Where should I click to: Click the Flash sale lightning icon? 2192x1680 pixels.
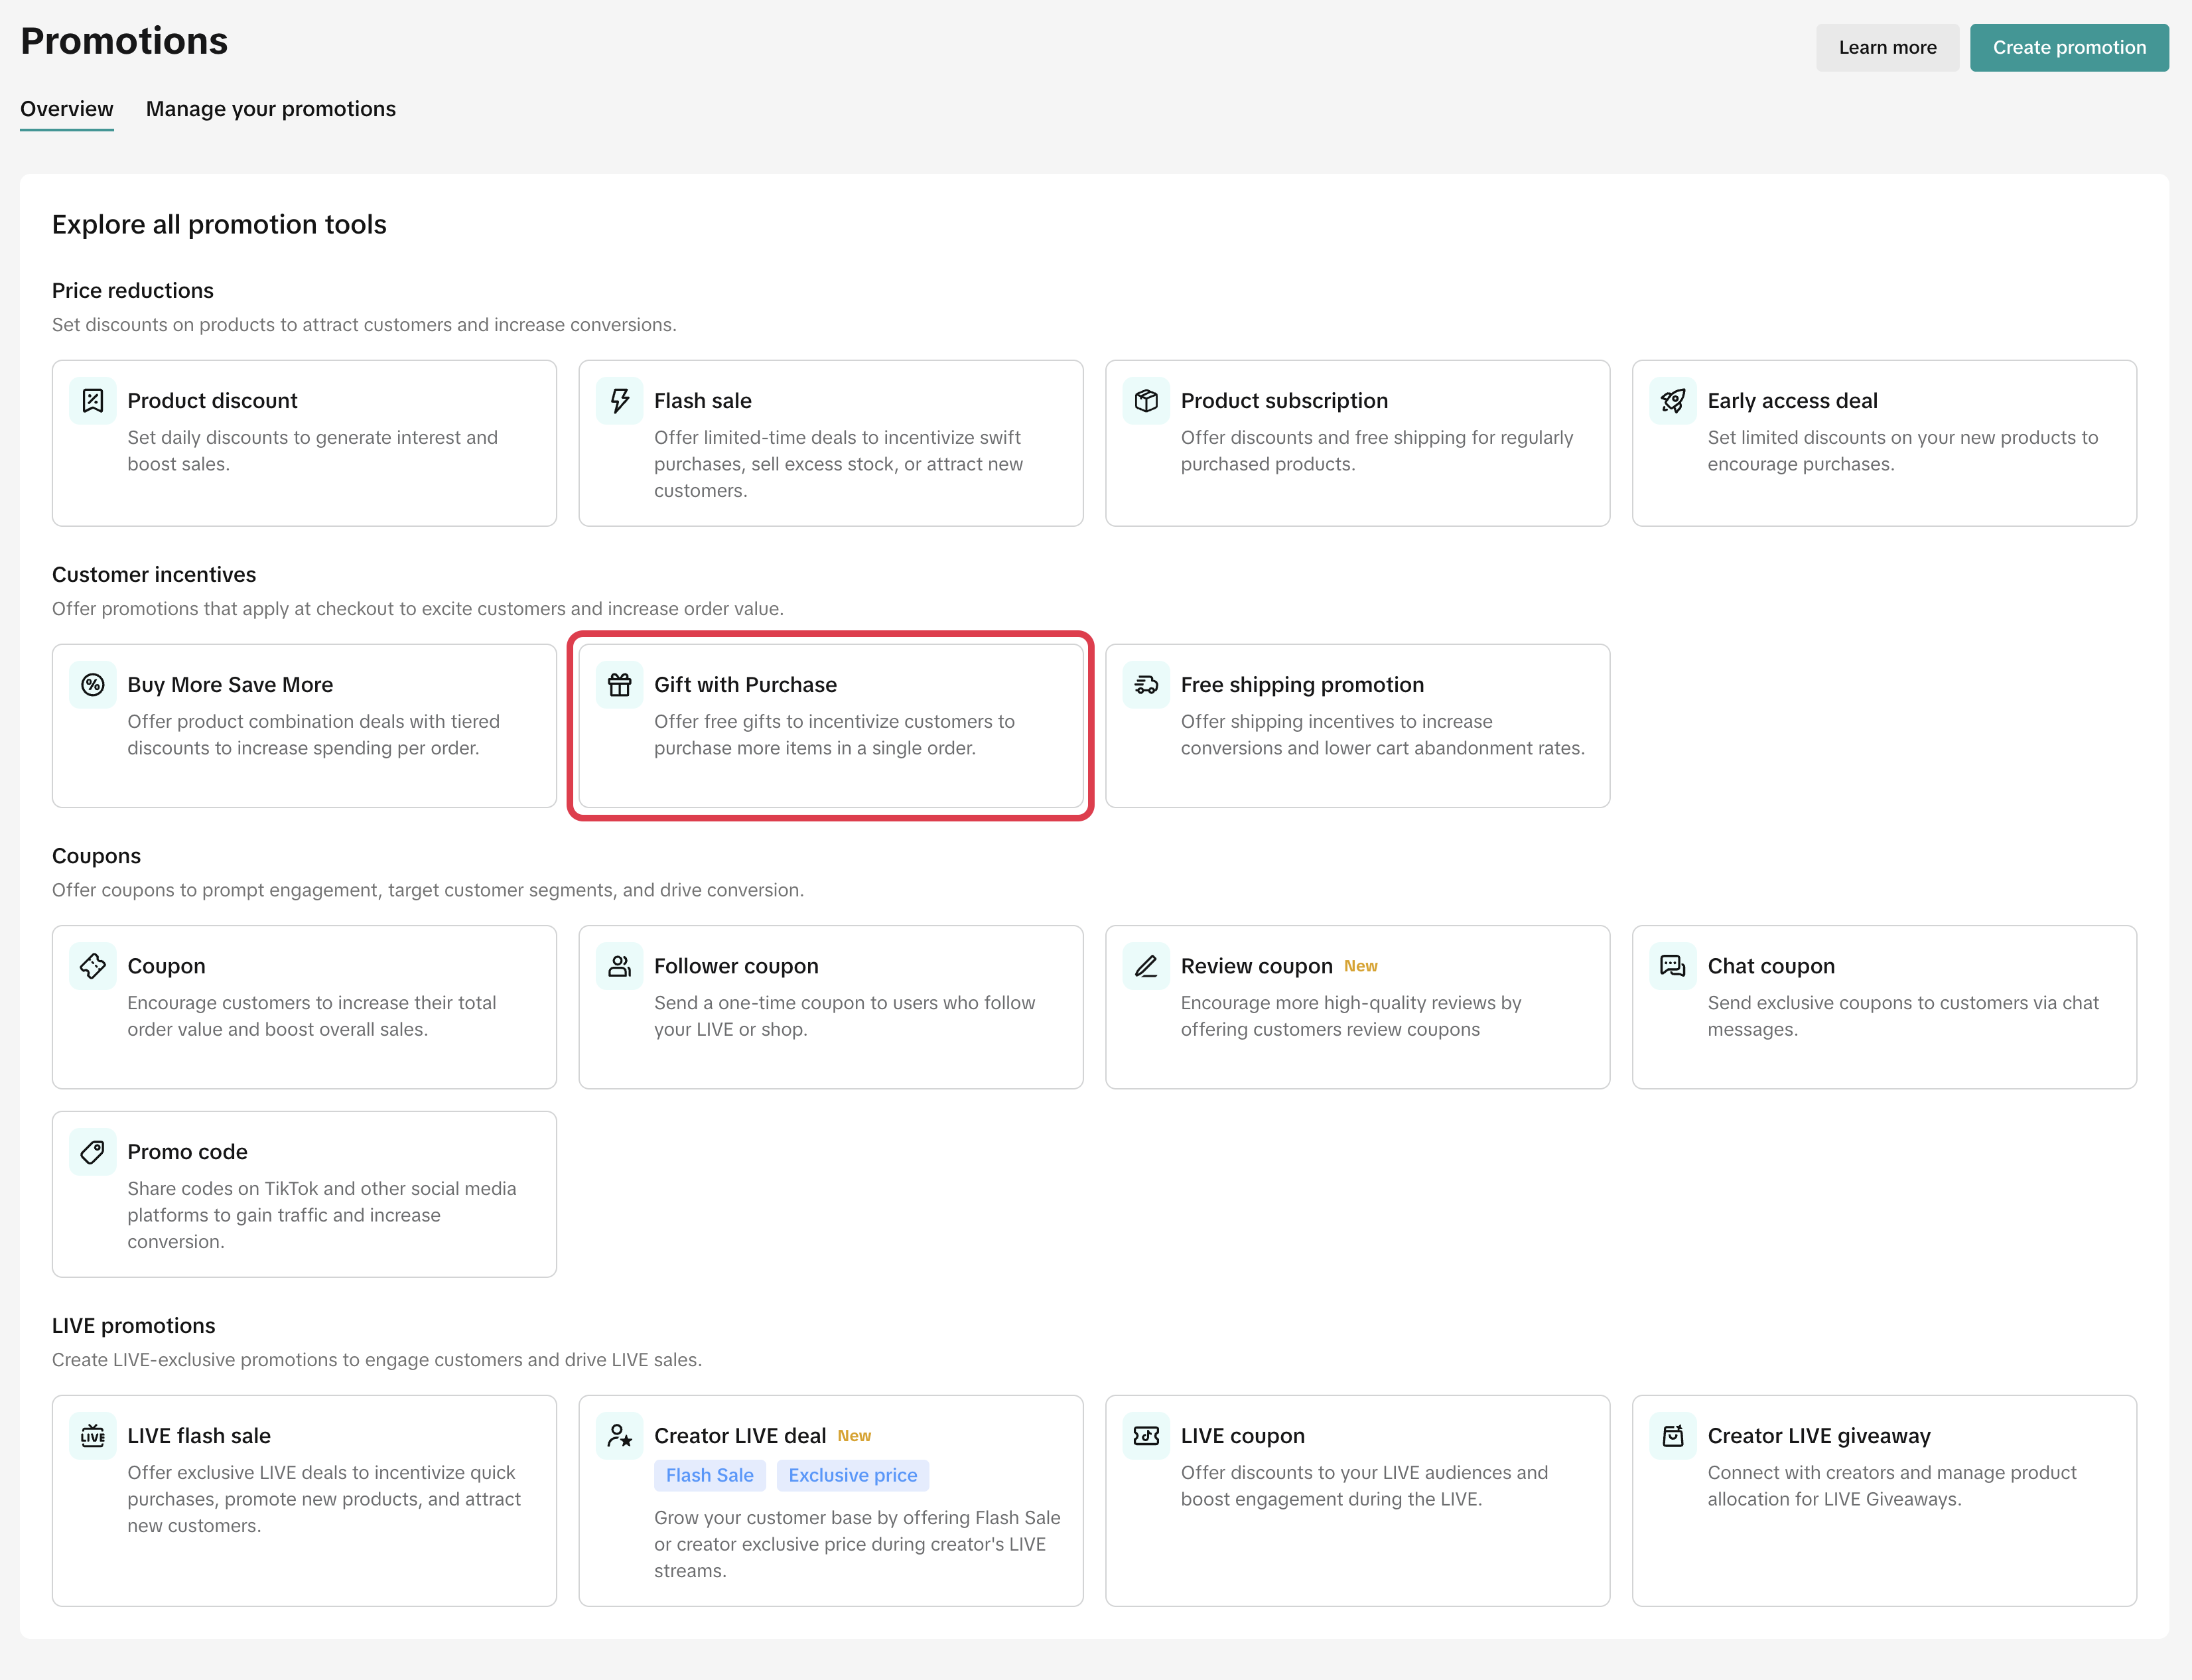click(620, 401)
